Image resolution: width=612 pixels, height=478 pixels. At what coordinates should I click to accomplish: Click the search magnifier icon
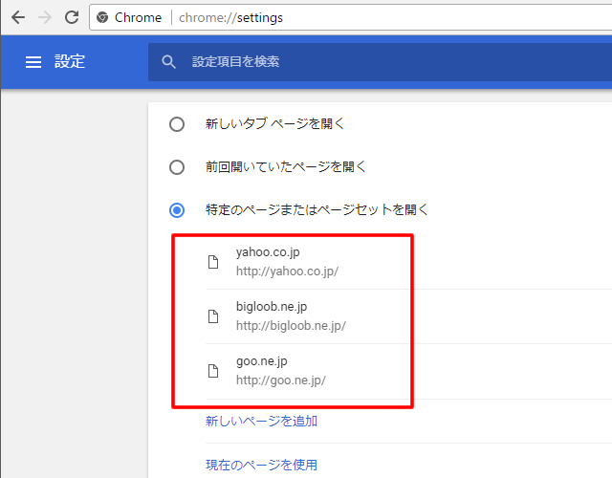coord(168,62)
